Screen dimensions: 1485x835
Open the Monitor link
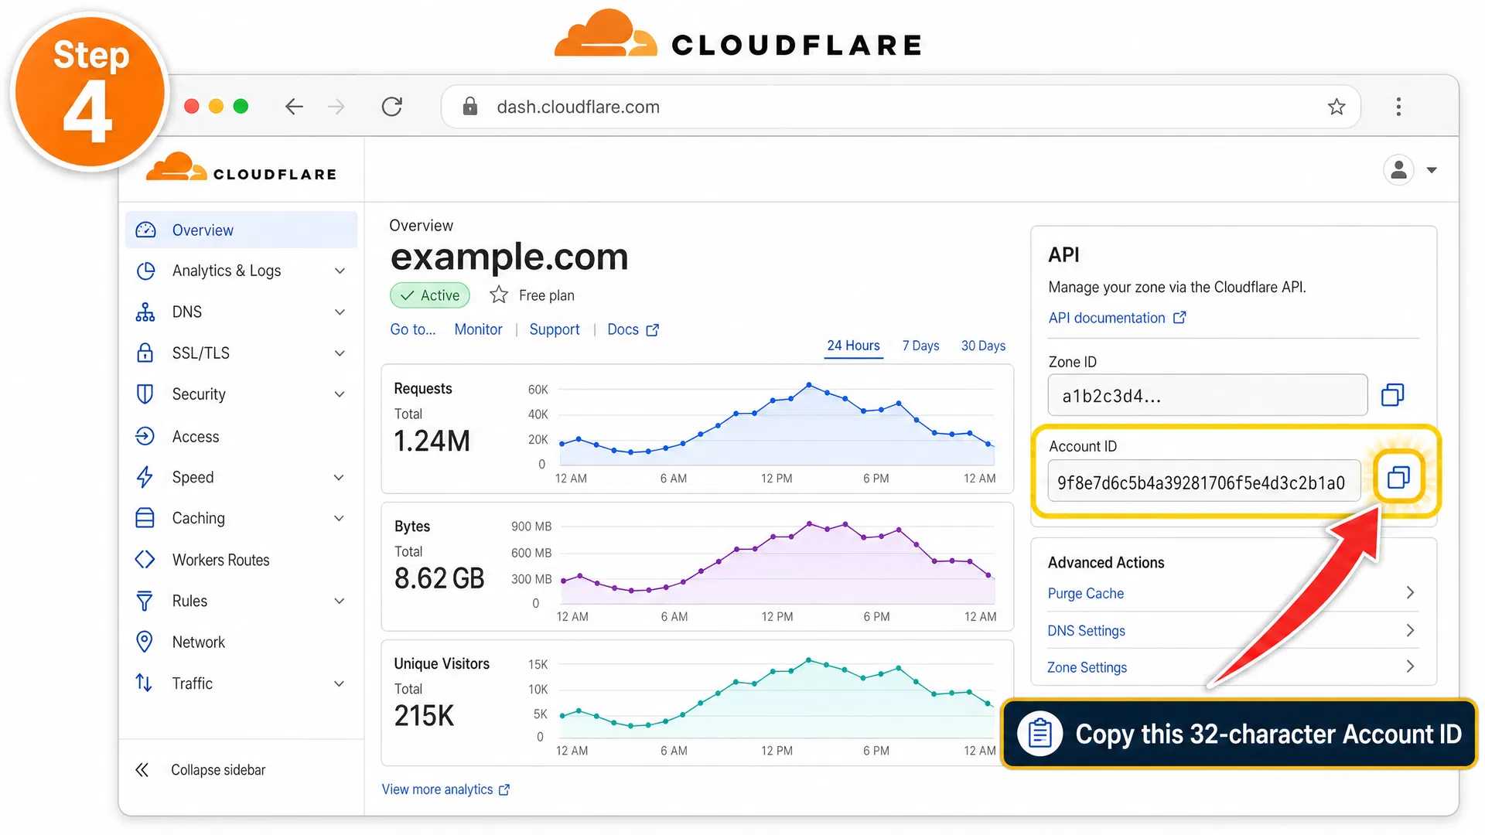[x=478, y=329]
